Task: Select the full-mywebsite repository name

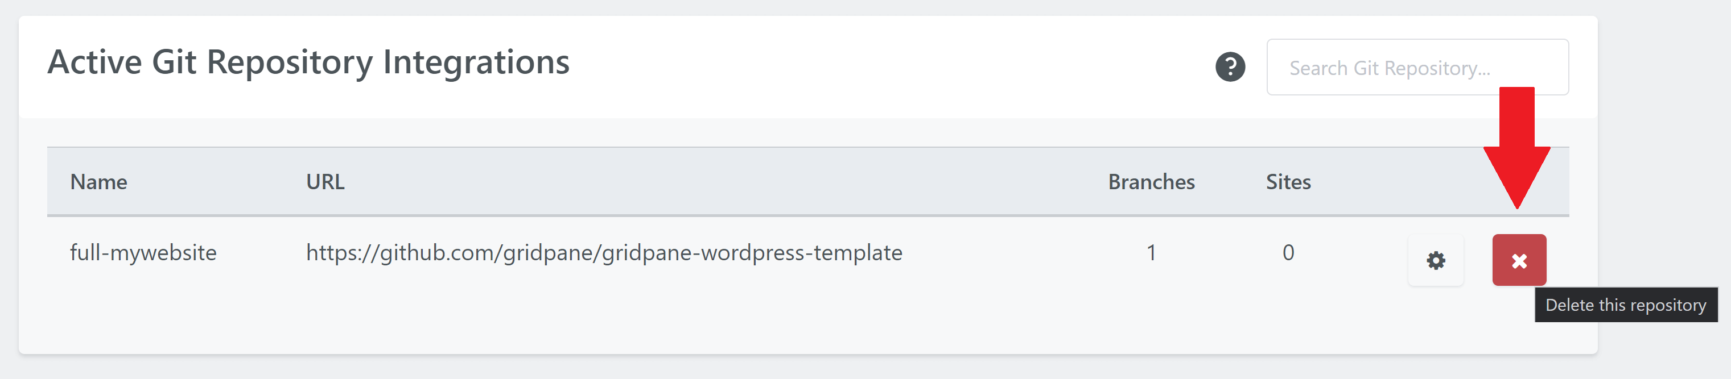Action: 143,253
